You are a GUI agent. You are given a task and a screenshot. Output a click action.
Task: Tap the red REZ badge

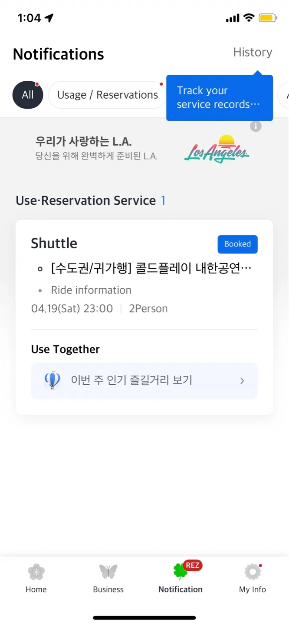[x=193, y=565]
